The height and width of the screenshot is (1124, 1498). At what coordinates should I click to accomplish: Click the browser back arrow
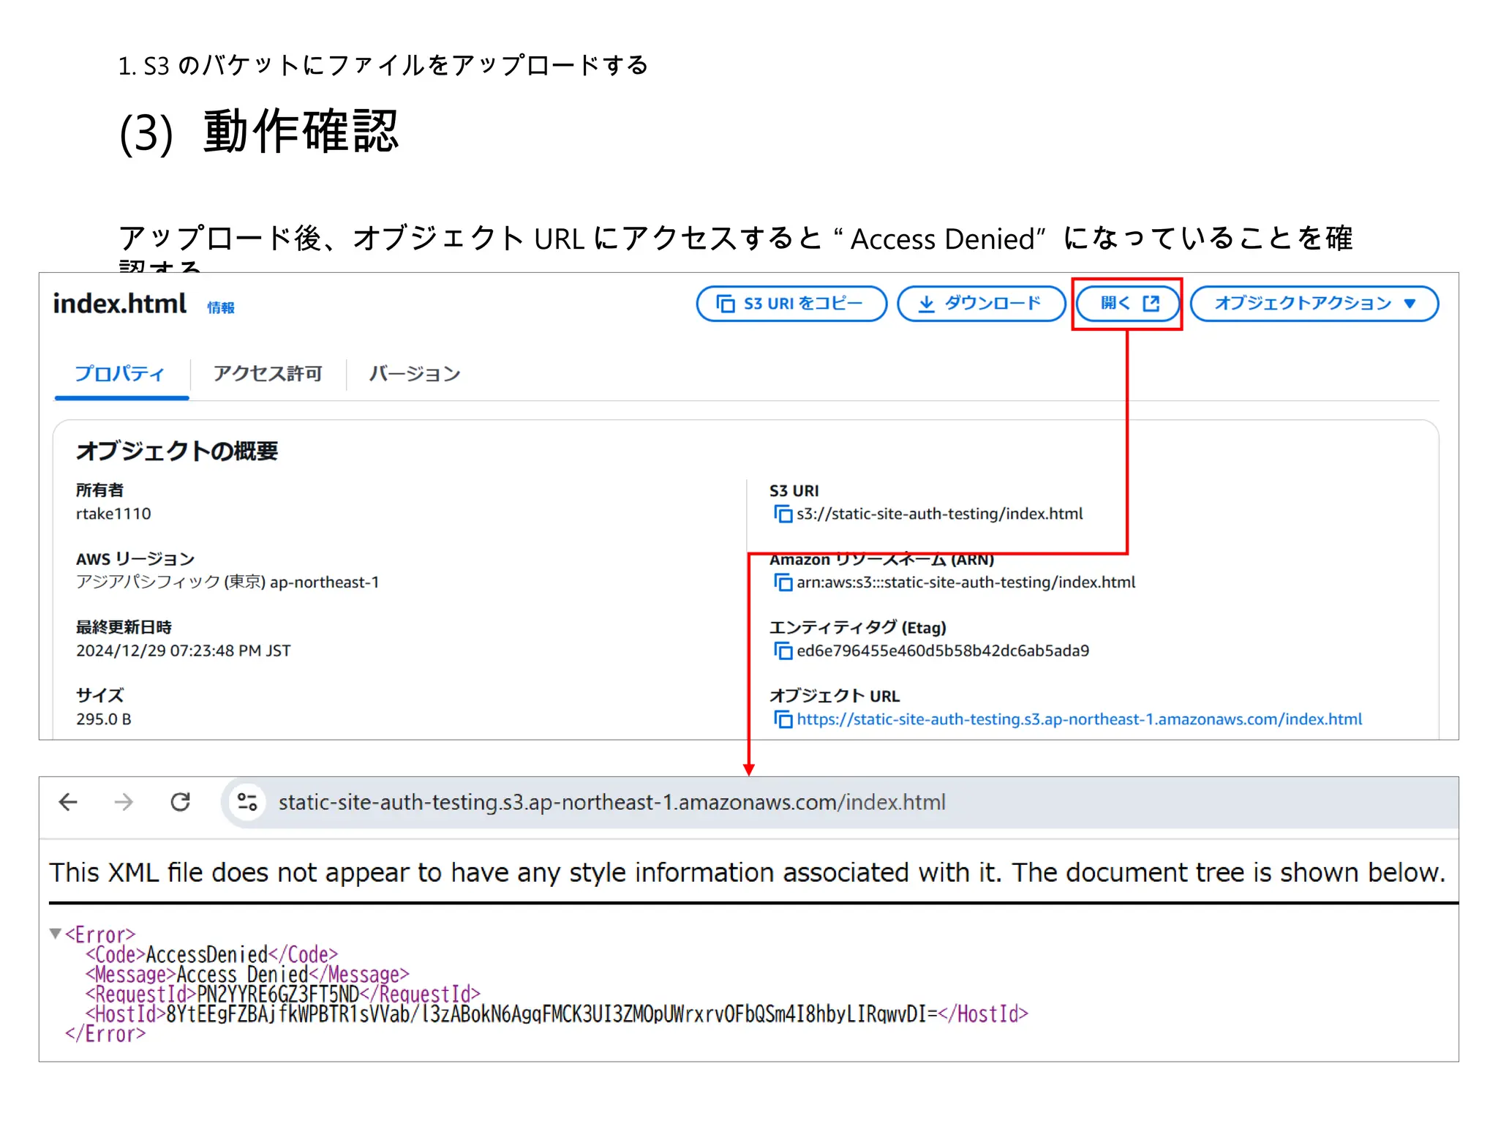click(x=68, y=803)
